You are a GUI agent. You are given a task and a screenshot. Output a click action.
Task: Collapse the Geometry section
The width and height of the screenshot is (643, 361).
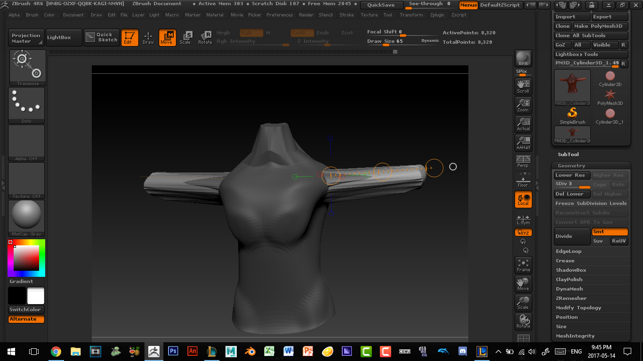tap(571, 166)
